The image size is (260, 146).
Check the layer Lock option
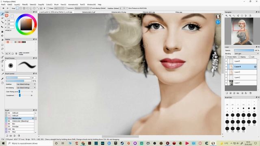pyautogui.click(x=250, y=57)
